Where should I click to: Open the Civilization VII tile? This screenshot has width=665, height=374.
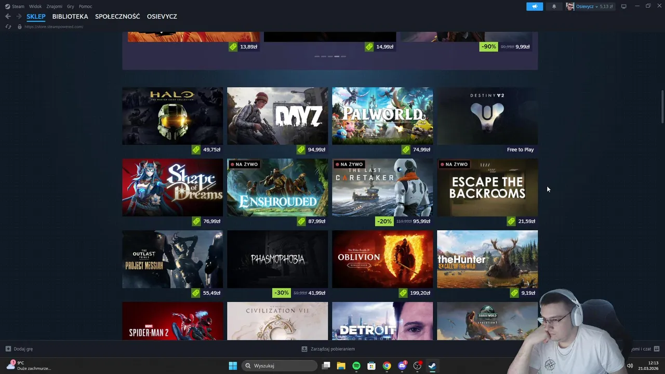point(277,321)
